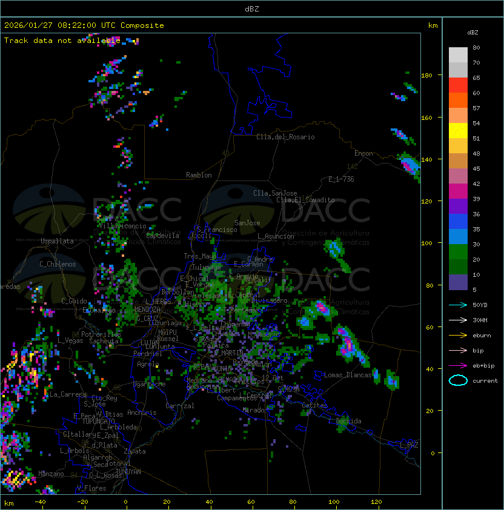Click the Potrerillos map label
This screenshot has width=504, height=510.
tap(101, 334)
